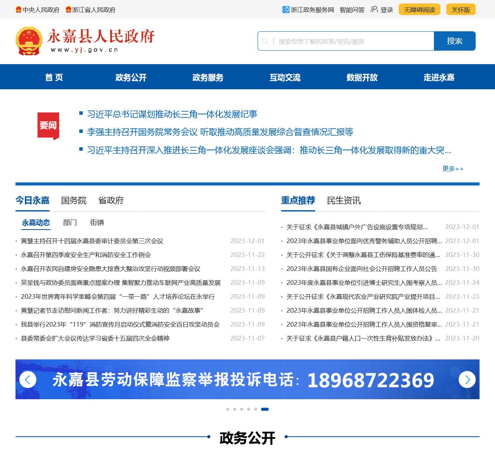
Task: Click the next arrow on the banner carousel
Action: click(468, 380)
